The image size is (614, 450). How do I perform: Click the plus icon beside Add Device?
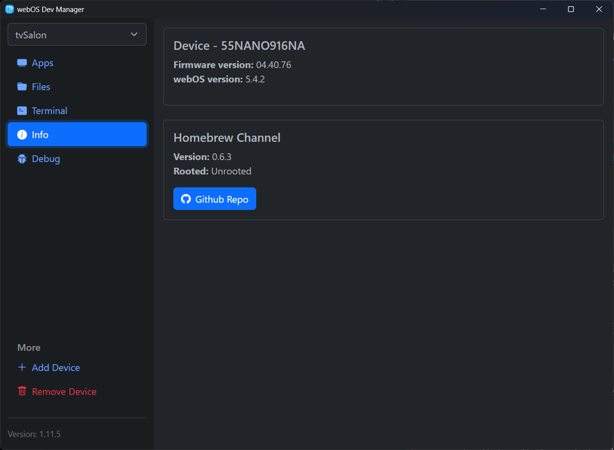click(x=22, y=367)
